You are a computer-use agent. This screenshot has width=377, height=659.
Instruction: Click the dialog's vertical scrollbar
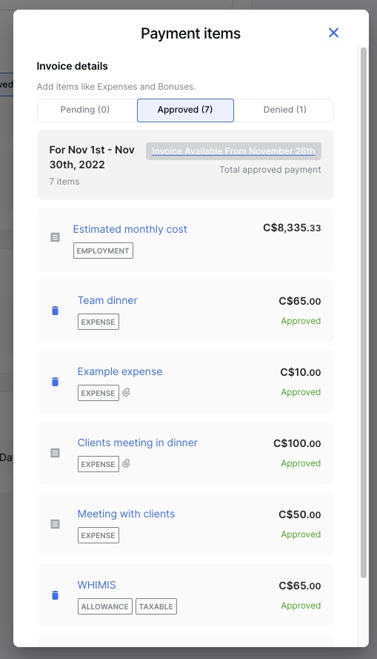[x=364, y=313]
